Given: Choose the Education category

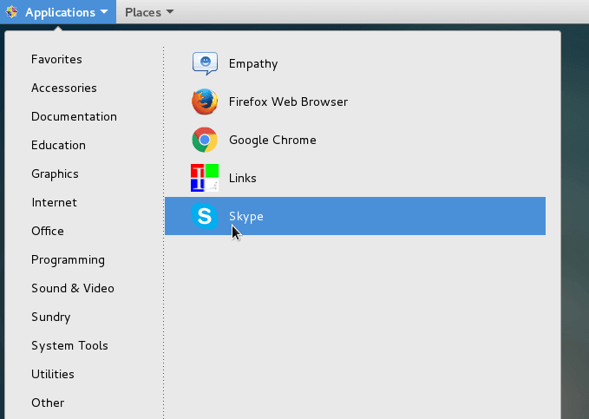Looking at the screenshot, I should [x=58, y=145].
